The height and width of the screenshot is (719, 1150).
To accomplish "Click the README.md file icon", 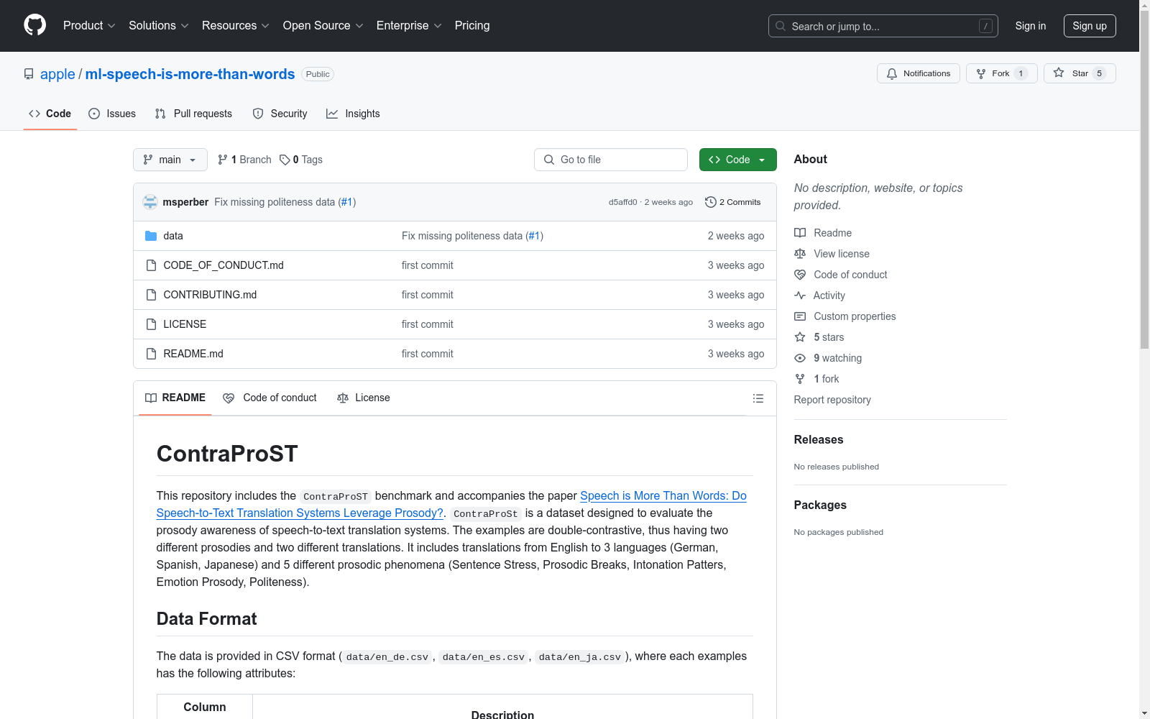I will (151, 354).
